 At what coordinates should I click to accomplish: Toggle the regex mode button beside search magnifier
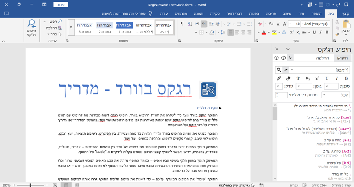pos(286,70)
